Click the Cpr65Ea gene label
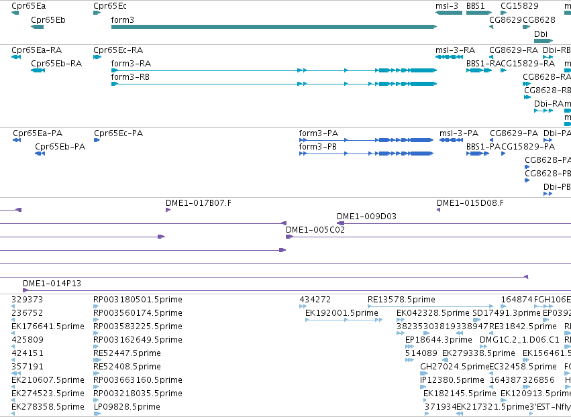This screenshot has height=417, width=571. coord(29,6)
